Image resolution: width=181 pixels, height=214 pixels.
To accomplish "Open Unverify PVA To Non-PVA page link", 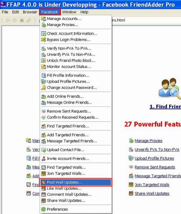I will coord(157,150).
